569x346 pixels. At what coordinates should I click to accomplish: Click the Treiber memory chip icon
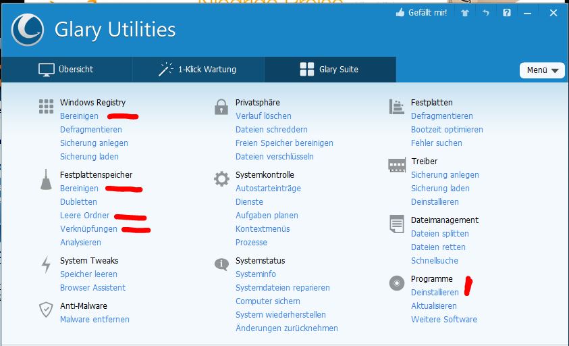(x=397, y=166)
